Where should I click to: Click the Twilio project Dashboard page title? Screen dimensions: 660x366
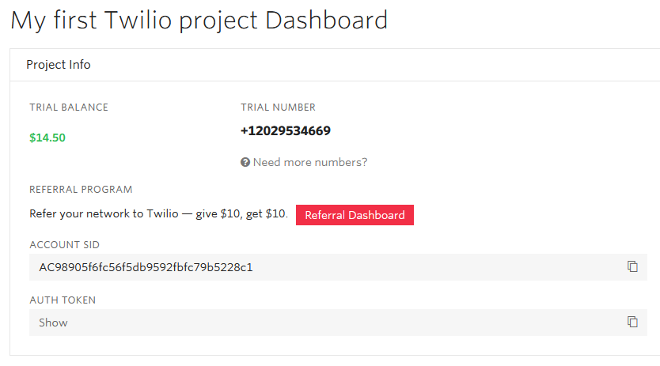(199, 21)
